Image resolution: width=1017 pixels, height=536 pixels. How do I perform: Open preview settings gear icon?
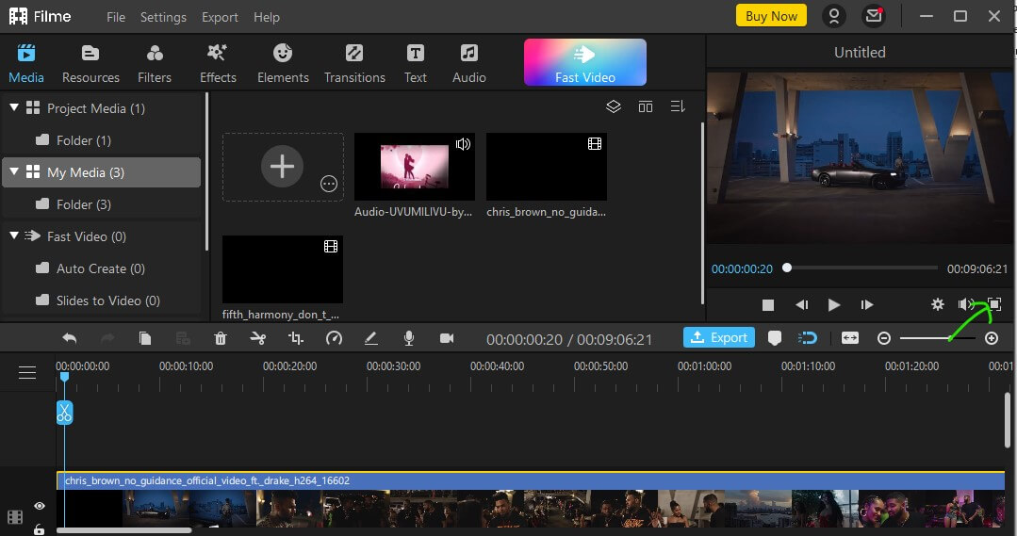(938, 304)
